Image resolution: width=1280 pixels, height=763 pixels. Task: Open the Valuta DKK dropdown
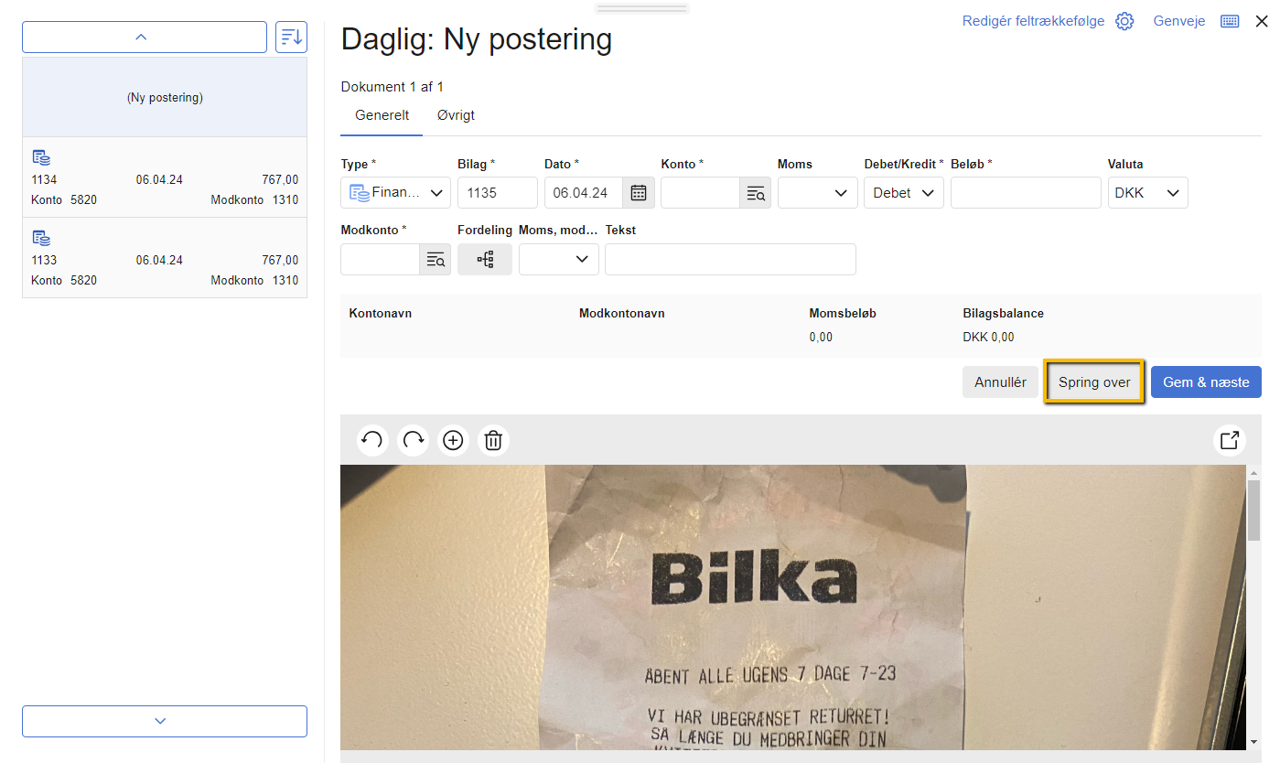[1147, 192]
